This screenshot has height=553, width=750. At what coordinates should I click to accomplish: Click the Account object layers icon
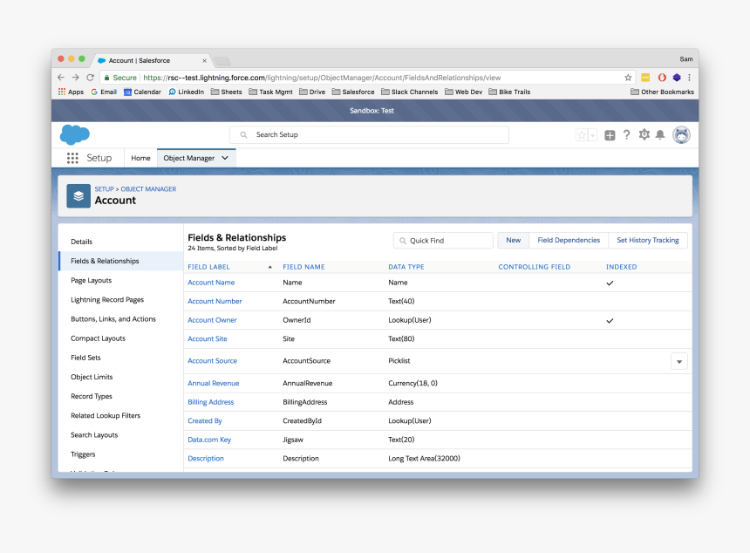pyautogui.click(x=78, y=196)
